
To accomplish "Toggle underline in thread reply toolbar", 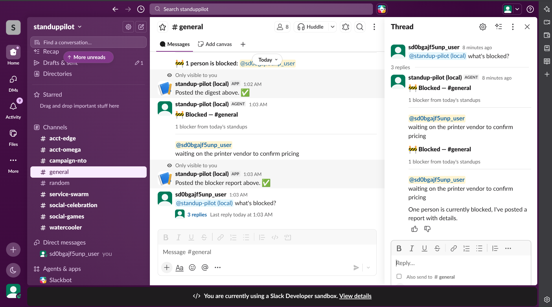I will pyautogui.click(x=424, y=248).
